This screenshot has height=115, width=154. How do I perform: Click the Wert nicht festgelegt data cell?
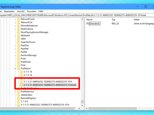pyautogui.click(x=144, y=24)
